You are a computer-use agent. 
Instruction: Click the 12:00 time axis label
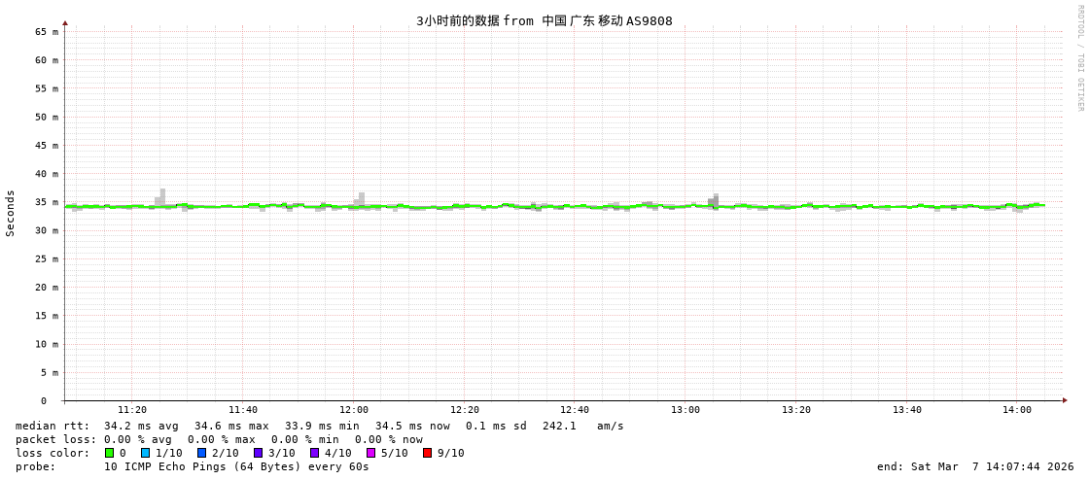pos(353,410)
